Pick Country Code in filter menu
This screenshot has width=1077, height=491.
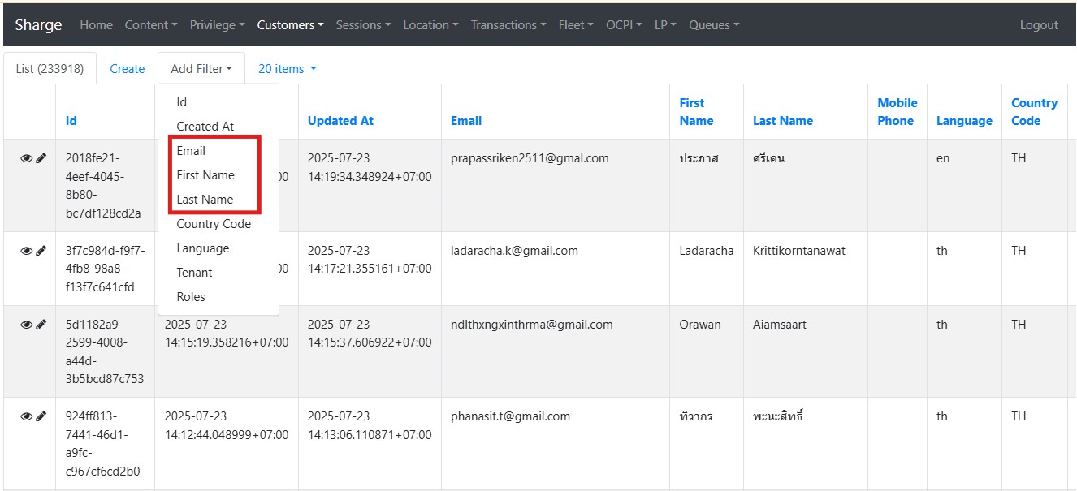pyautogui.click(x=214, y=224)
